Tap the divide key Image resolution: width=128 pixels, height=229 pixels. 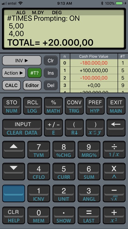tap(114, 150)
